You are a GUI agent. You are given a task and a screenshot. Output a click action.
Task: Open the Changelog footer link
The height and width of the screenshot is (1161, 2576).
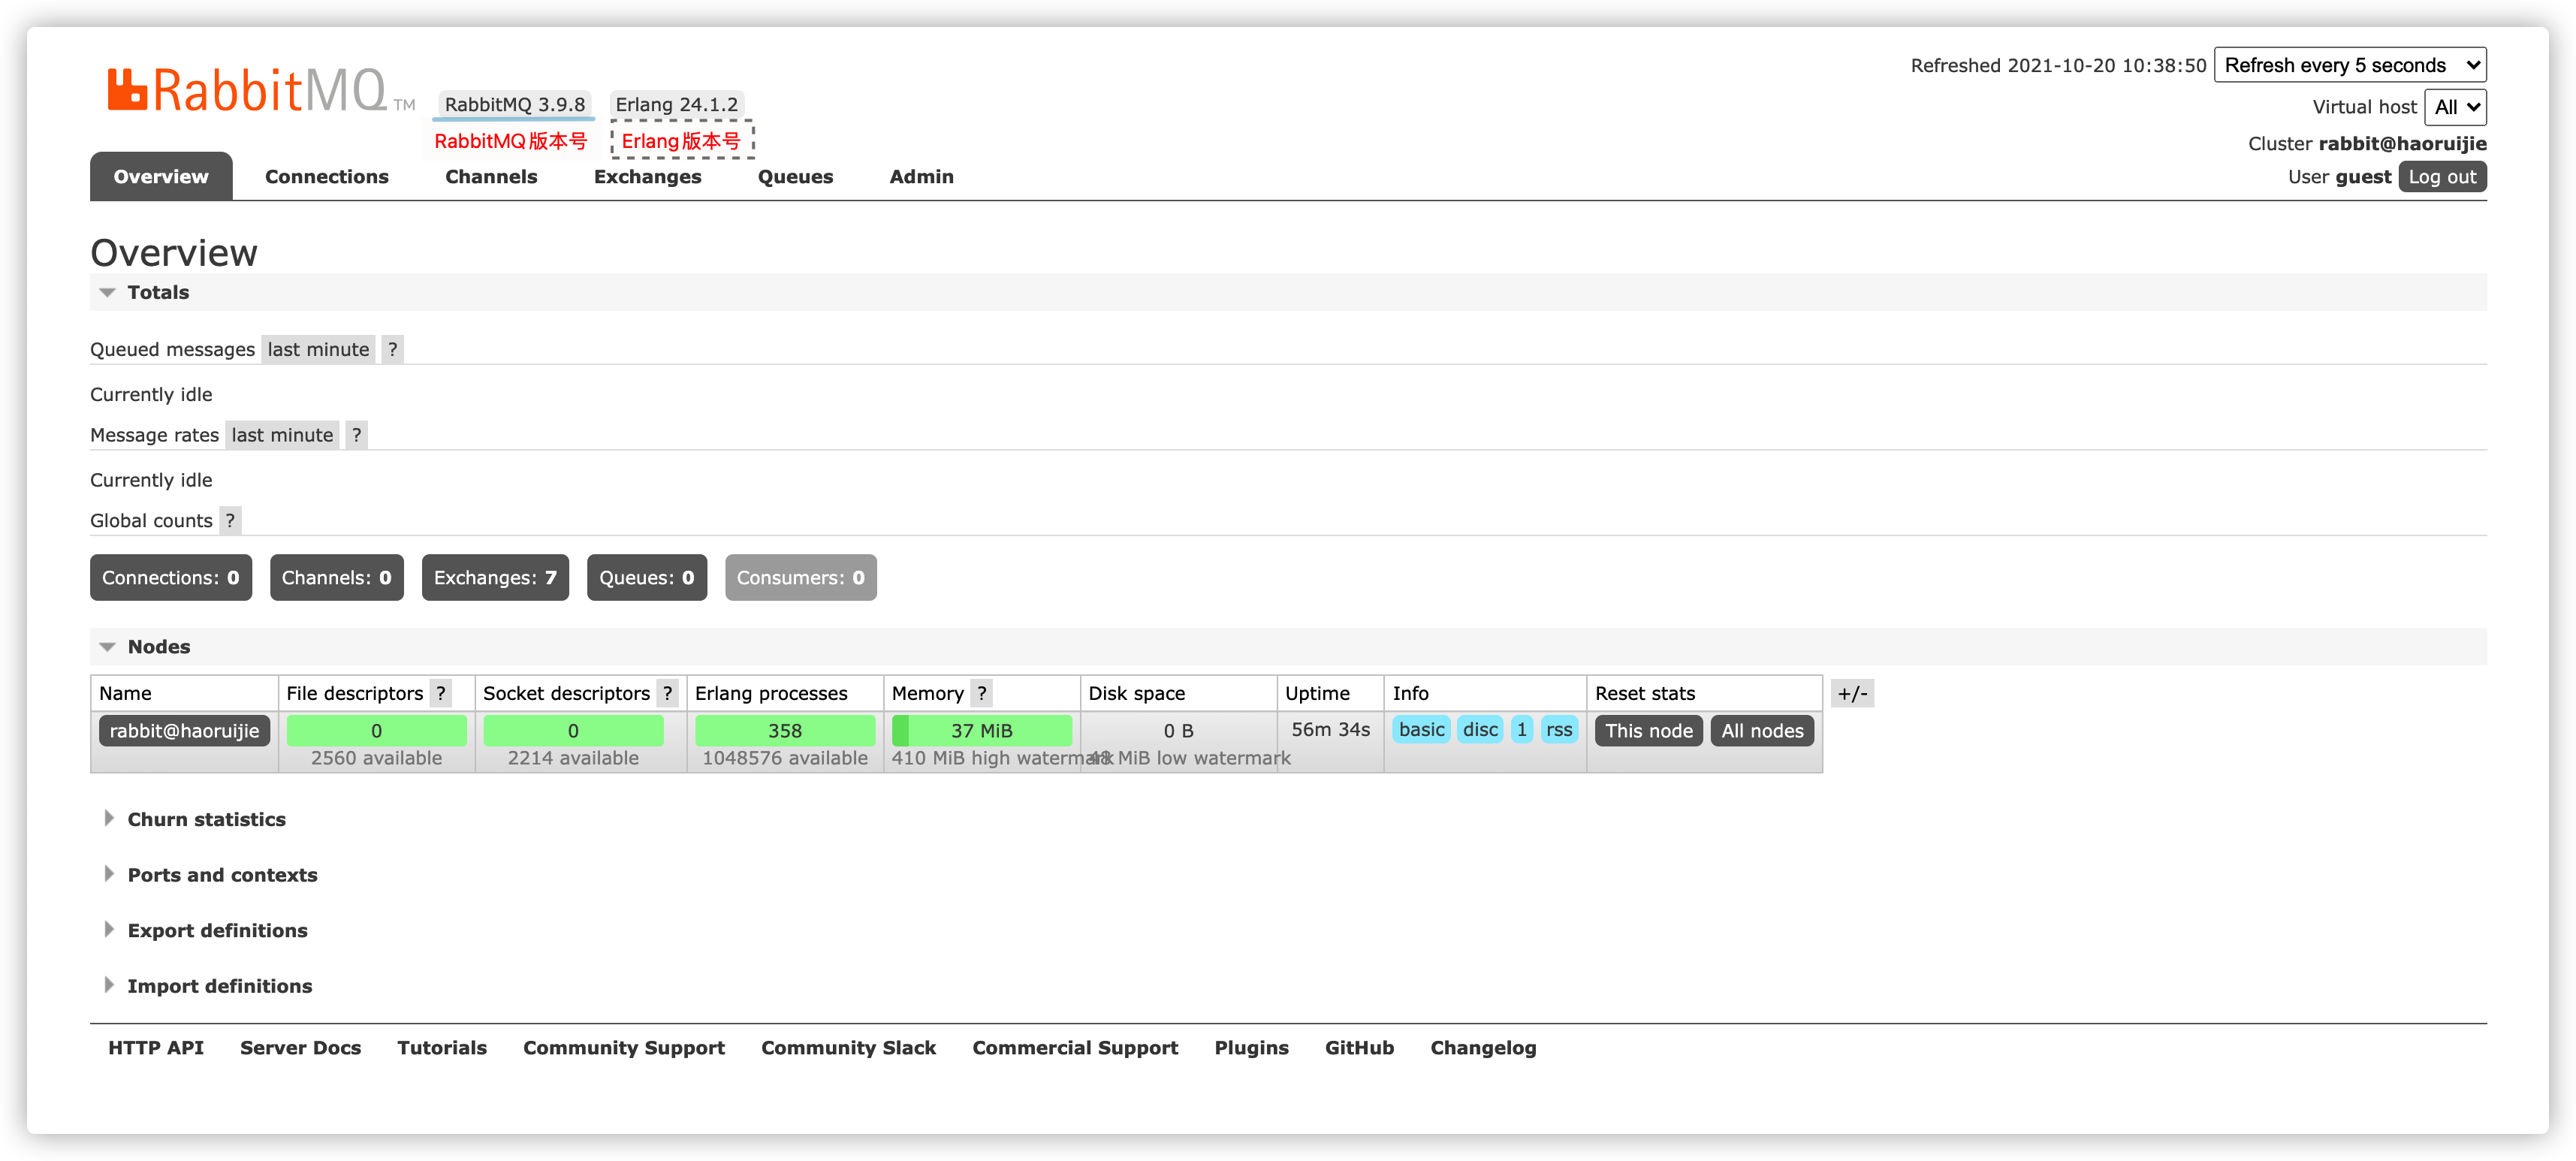tap(1484, 1048)
